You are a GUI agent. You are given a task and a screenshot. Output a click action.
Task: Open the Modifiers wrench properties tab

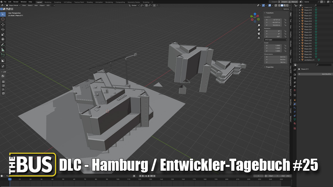(x=295, y=104)
